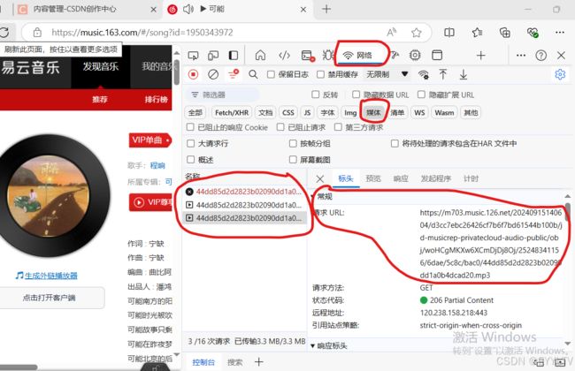
Task: Open the Performance panel icon
Action: tap(395, 56)
